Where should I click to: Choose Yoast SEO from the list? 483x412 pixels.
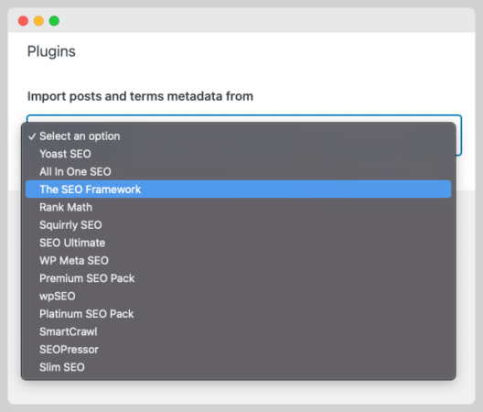[238, 154]
